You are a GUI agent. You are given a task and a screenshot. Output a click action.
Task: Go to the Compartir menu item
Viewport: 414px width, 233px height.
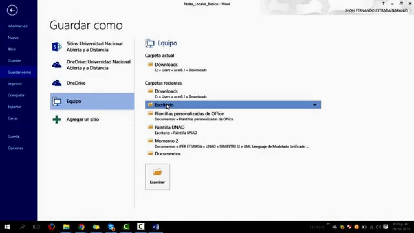click(x=16, y=95)
